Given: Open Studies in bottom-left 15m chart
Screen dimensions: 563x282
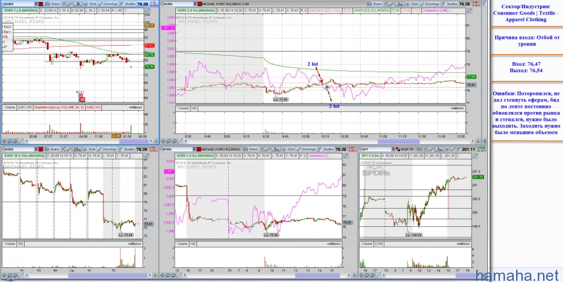Looking at the screenshot, I should click(x=127, y=150).
